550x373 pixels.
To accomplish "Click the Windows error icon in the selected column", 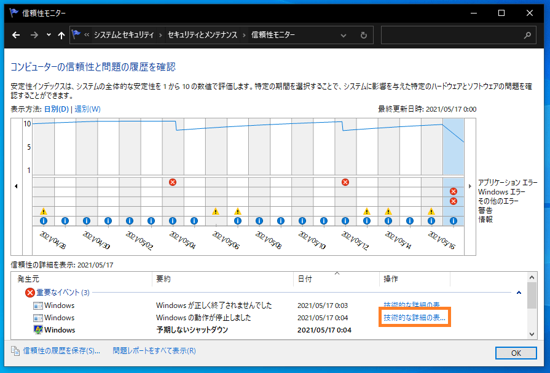I will pyautogui.click(x=454, y=191).
